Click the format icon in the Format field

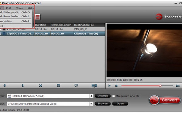(9, 96)
